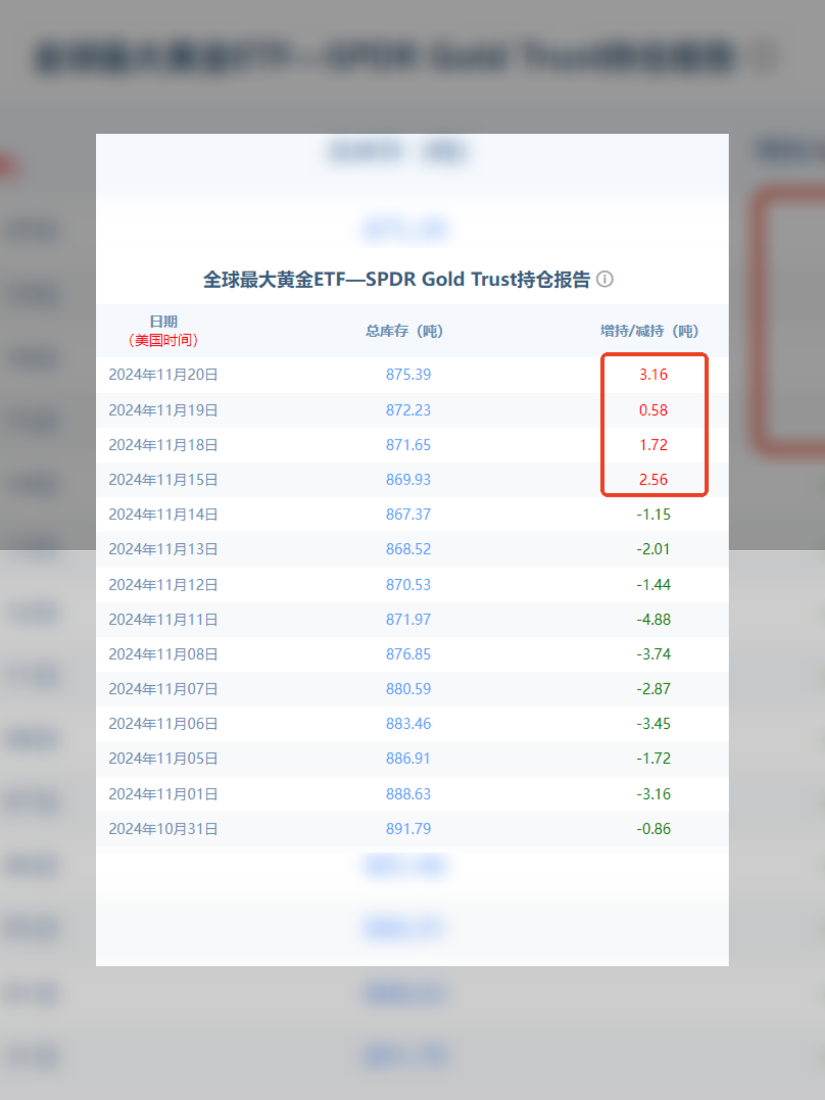Click inventory value 876.85
The width and height of the screenshot is (825, 1100).
coord(408,654)
